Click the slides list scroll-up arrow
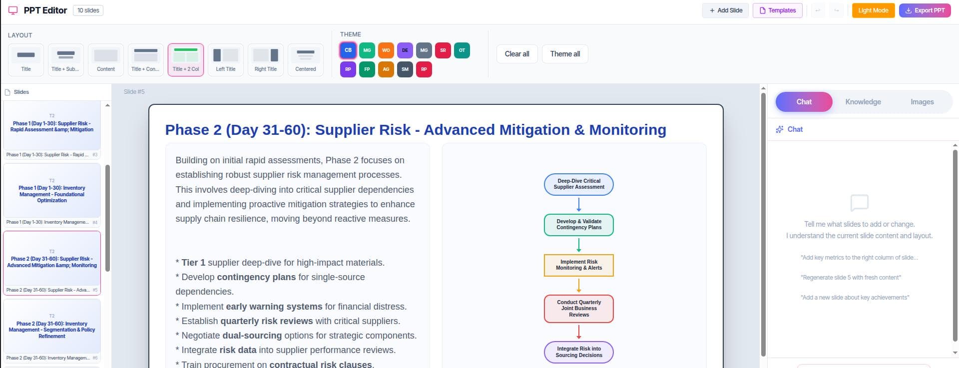 click(x=107, y=105)
